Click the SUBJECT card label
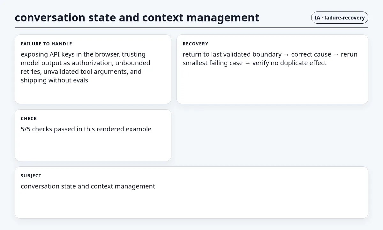The height and width of the screenshot is (230, 383). (x=31, y=176)
